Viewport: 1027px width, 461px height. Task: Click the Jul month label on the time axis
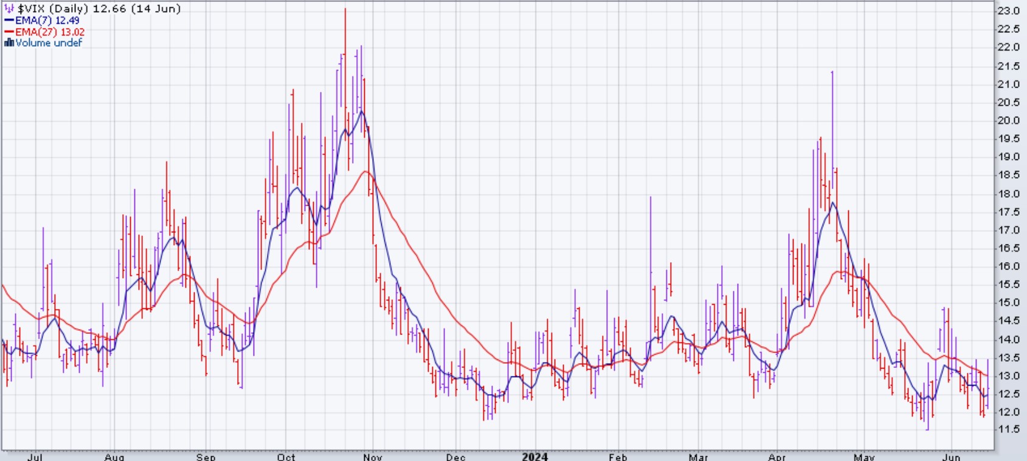(35, 457)
